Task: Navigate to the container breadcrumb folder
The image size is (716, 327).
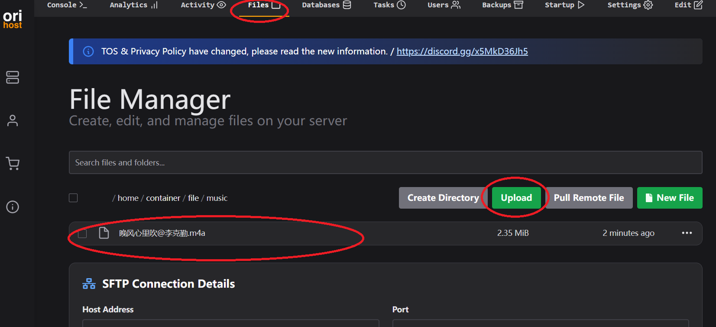Action: pos(163,198)
